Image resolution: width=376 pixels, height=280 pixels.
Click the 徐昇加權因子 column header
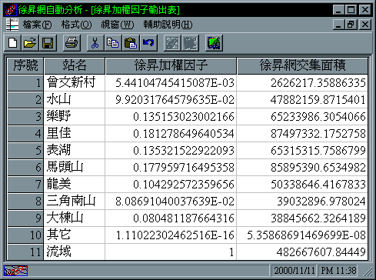[171, 66]
